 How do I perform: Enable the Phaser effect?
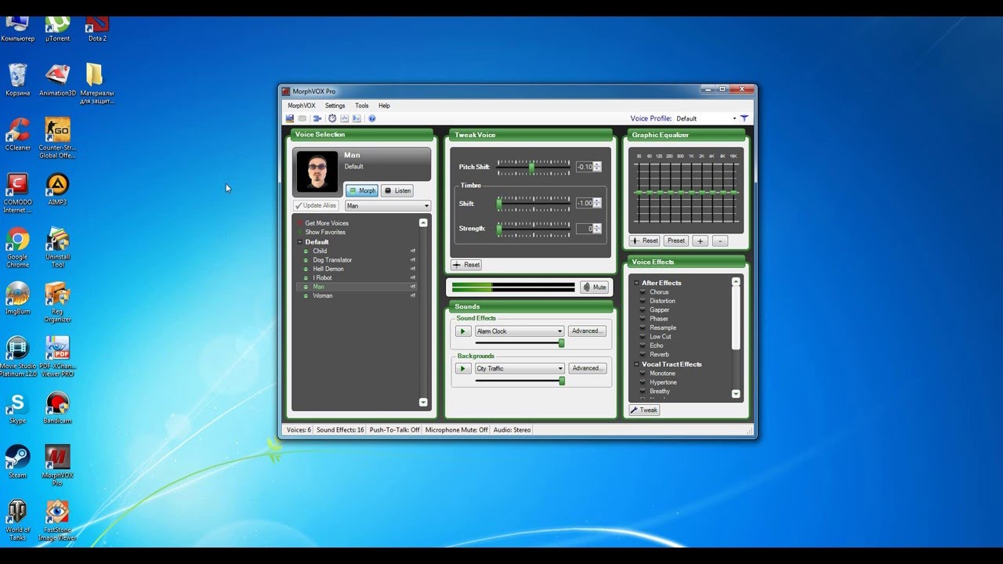point(659,319)
